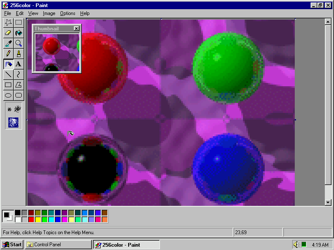334x250 pixels.
Task: Select the Magnifier tool
Action: point(18,43)
